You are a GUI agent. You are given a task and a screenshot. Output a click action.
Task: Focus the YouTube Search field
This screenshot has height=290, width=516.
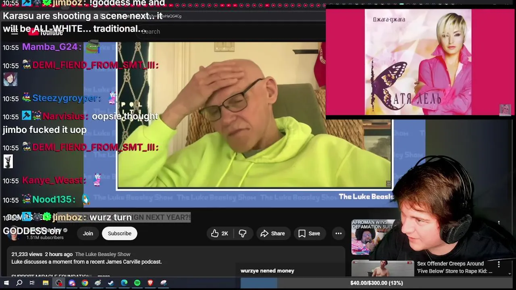230,31
